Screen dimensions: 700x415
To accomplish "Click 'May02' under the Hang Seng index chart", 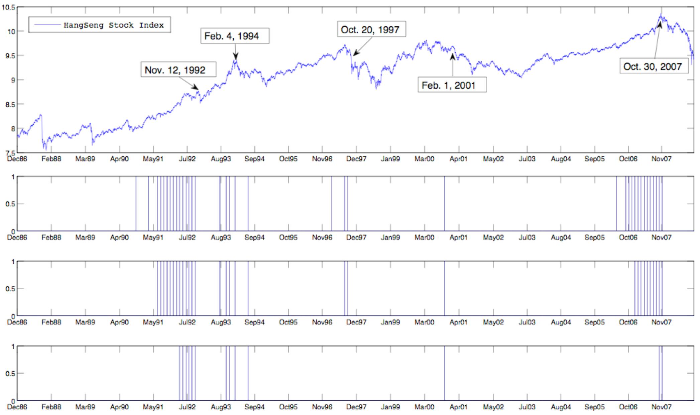I will pos(493,159).
